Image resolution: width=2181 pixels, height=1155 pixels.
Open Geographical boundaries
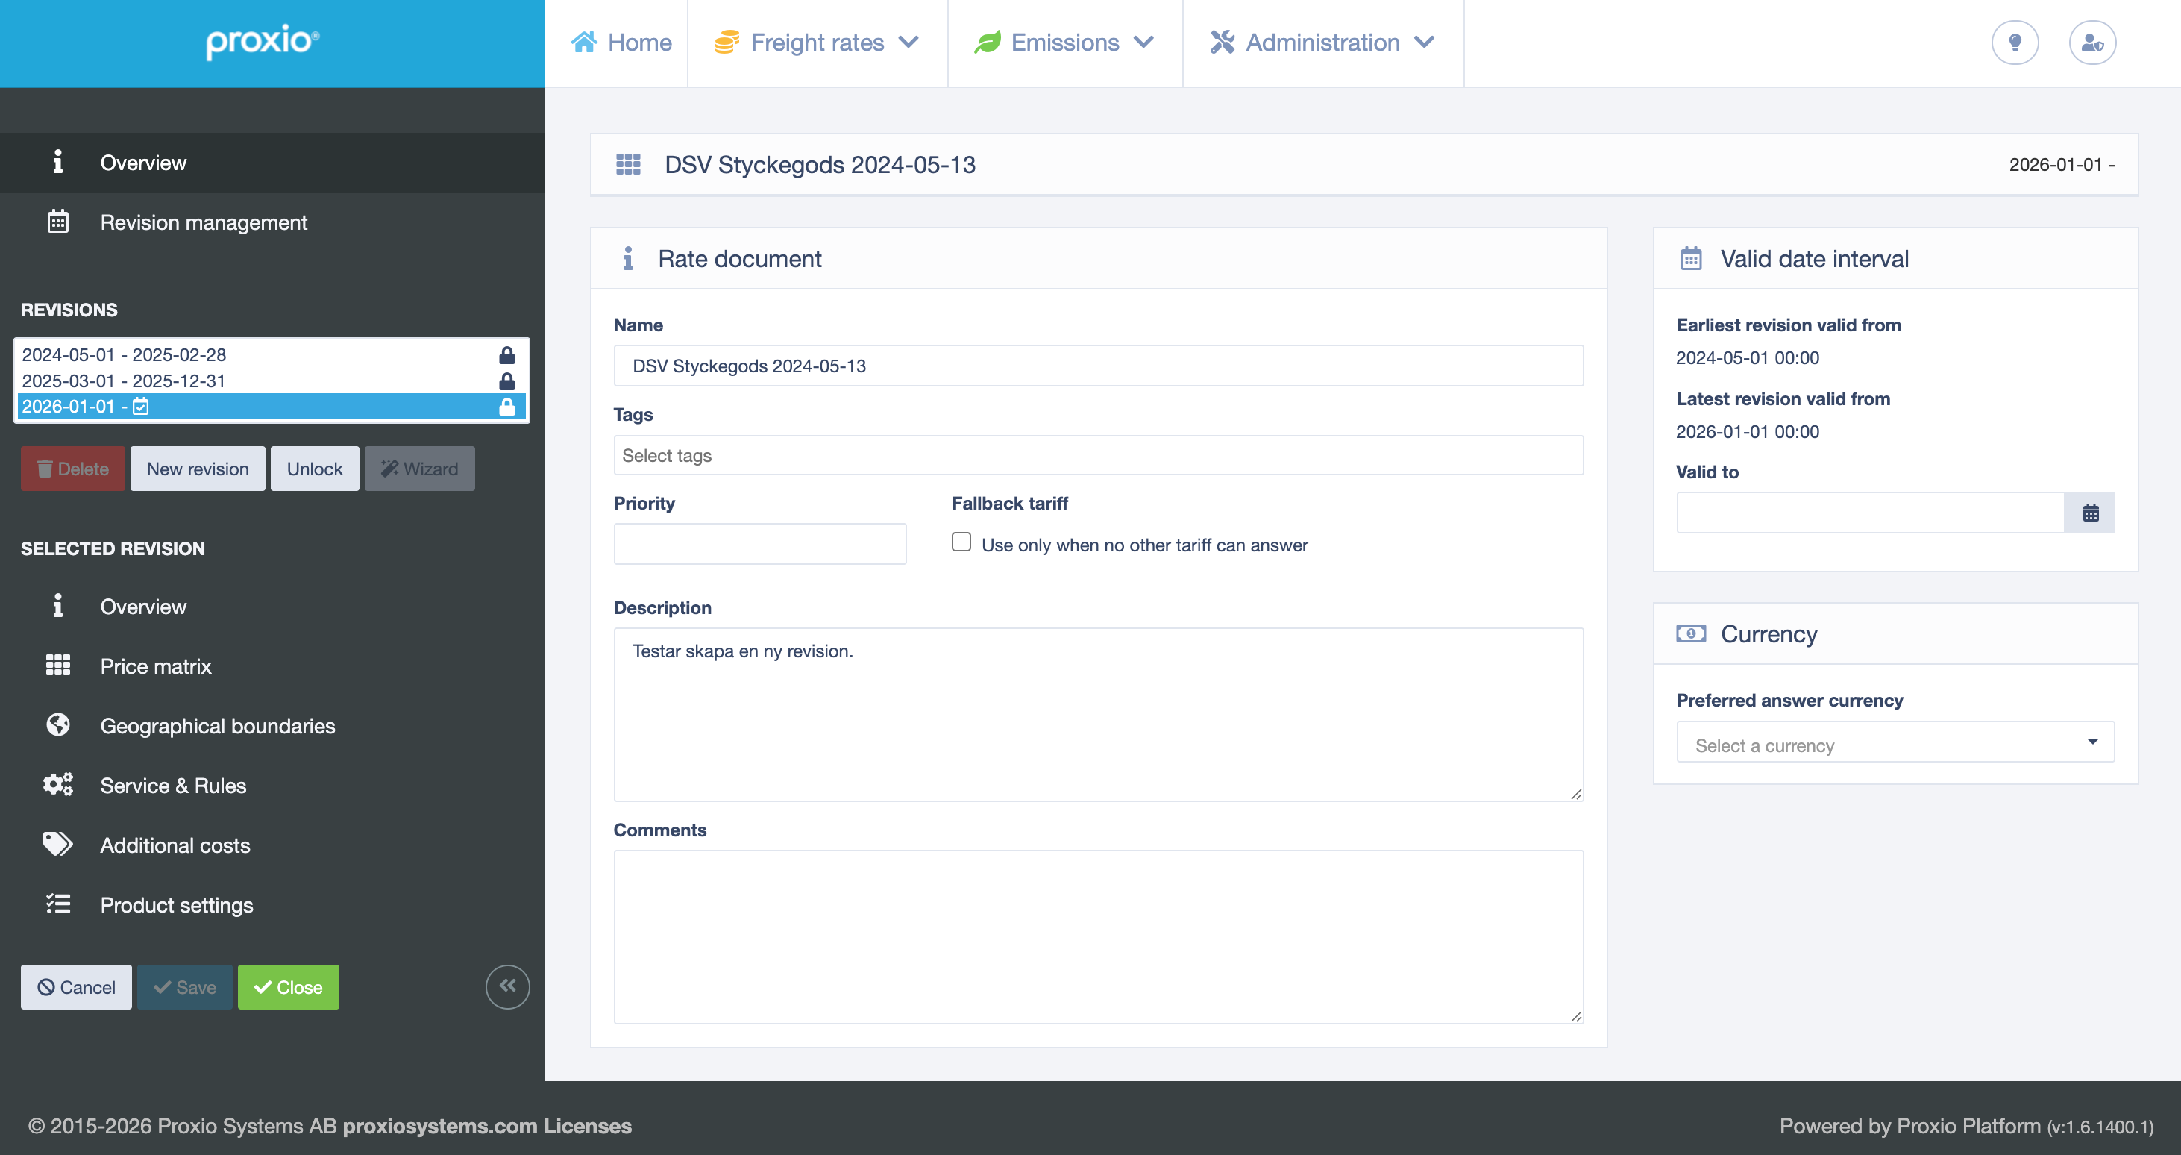pos(273,726)
